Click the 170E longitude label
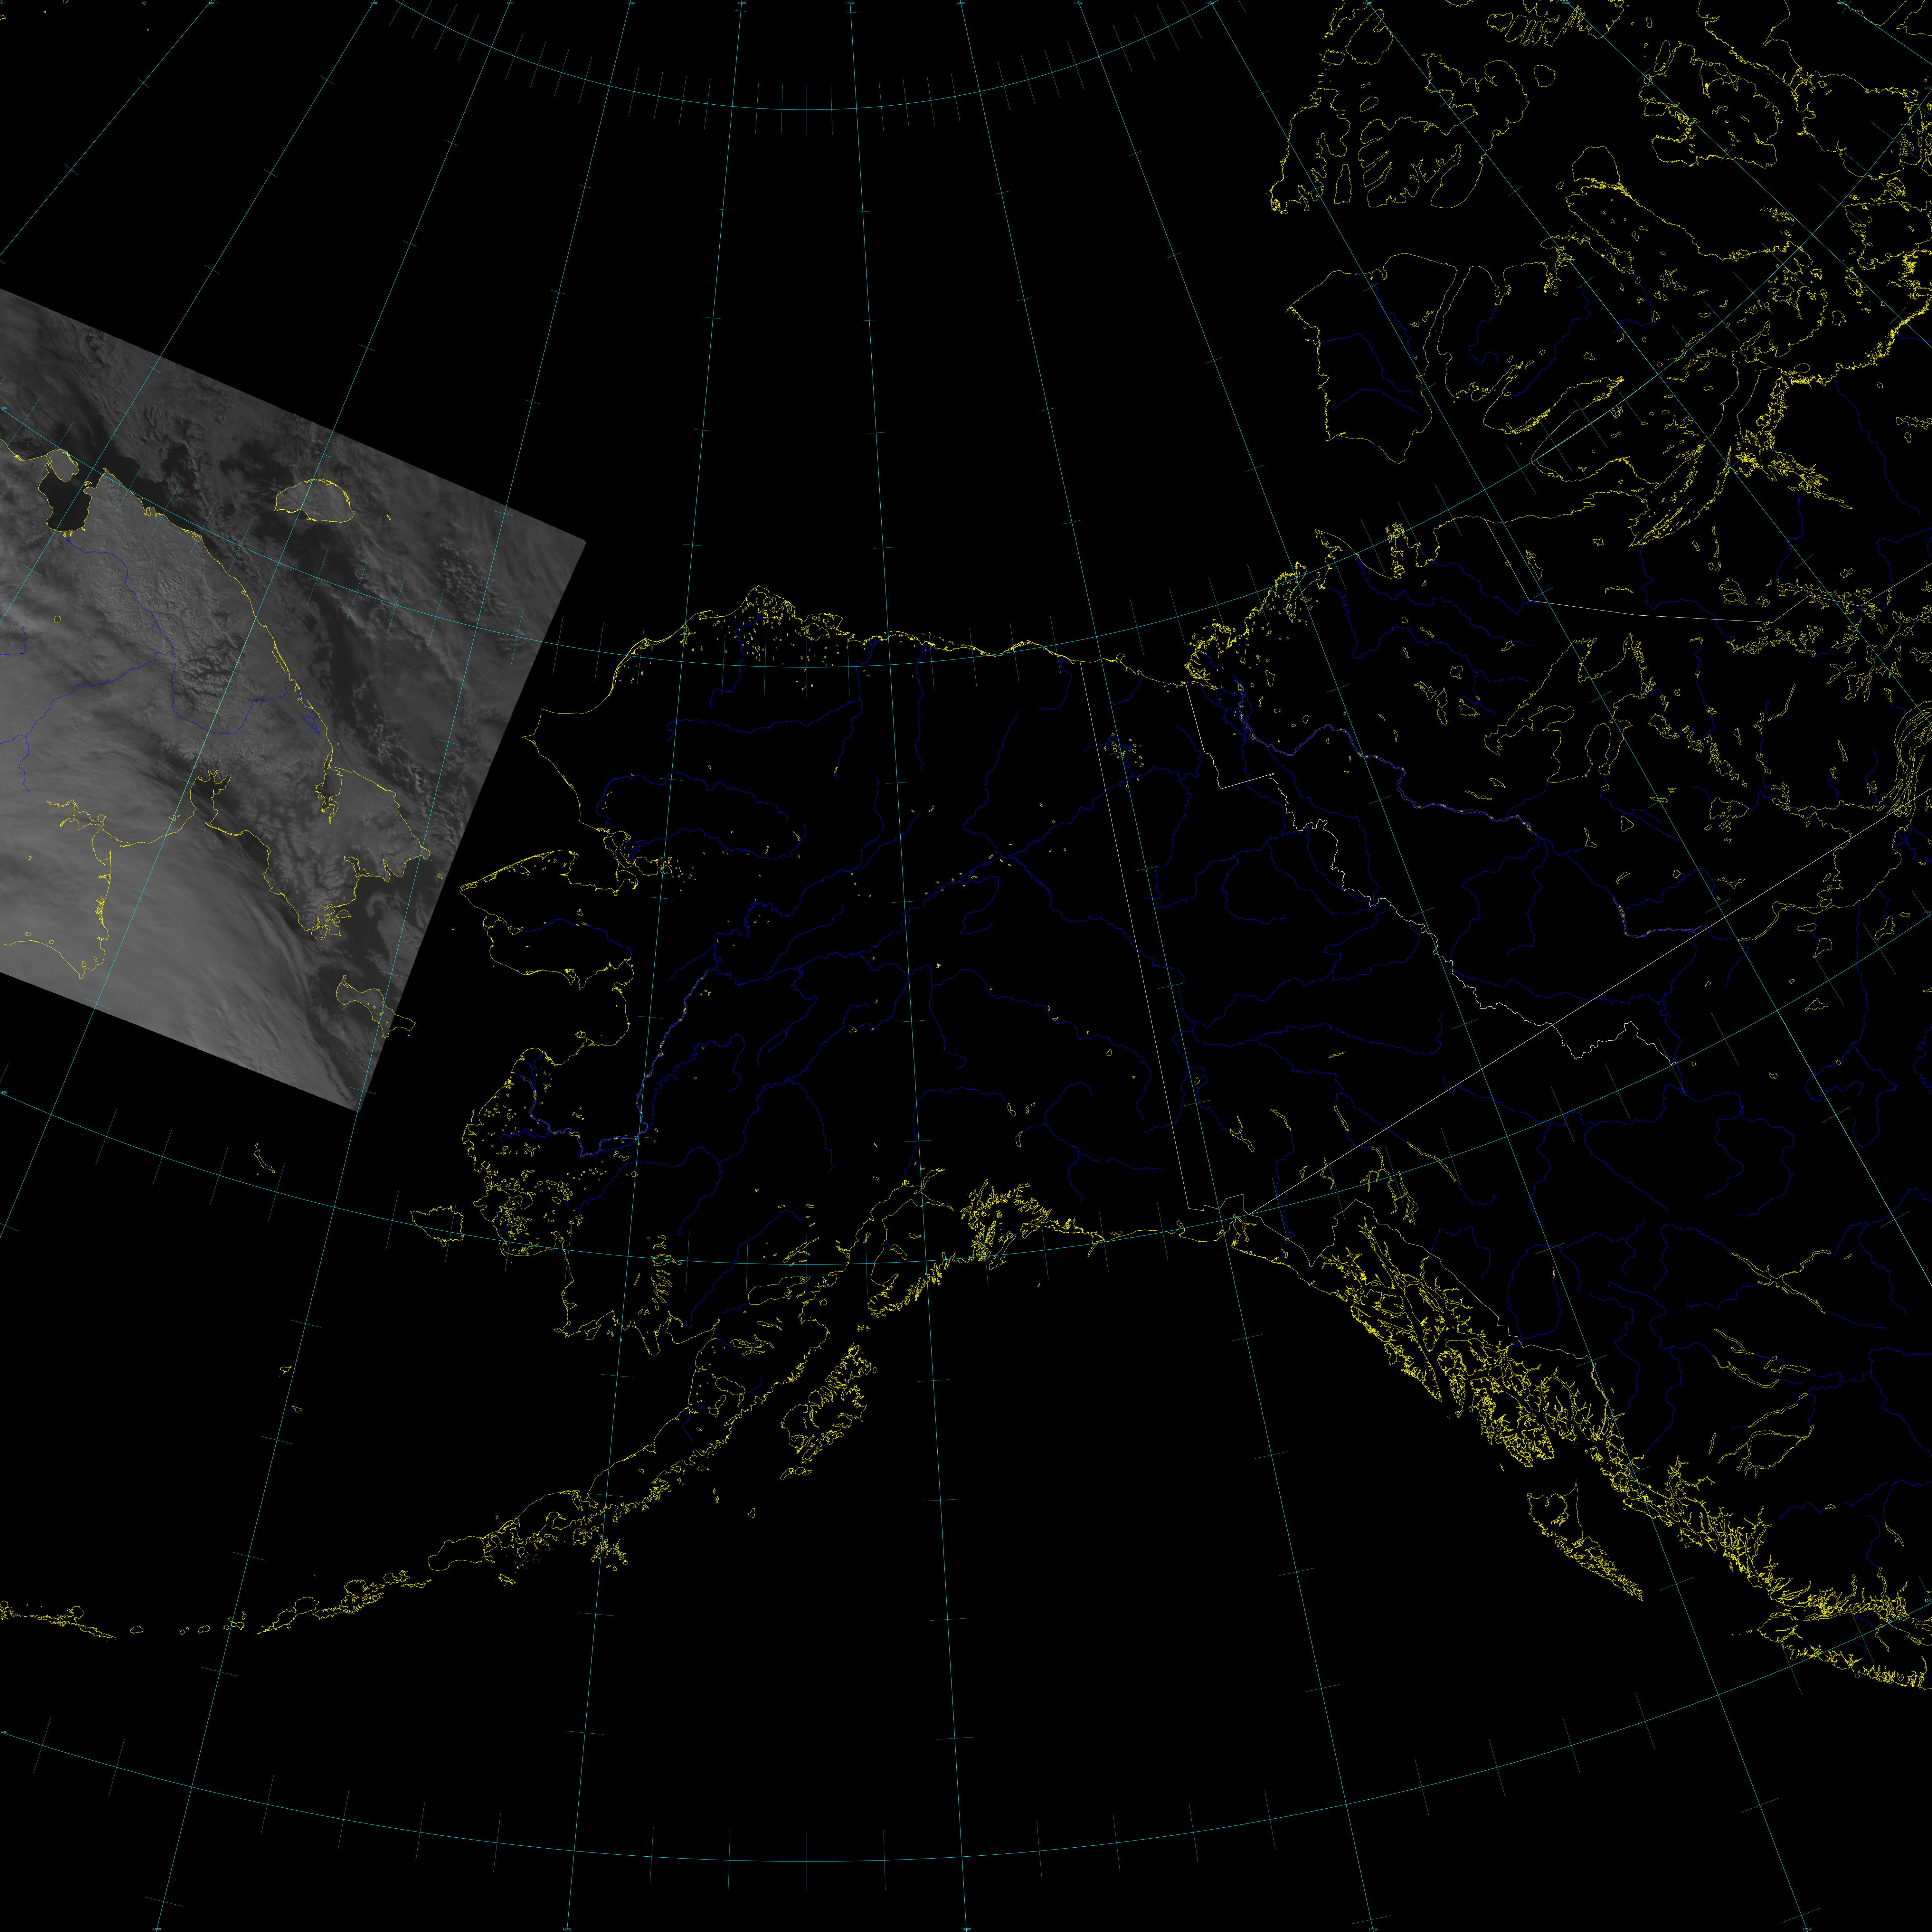Image resolution: width=1932 pixels, height=1932 pixels. [x=374, y=3]
